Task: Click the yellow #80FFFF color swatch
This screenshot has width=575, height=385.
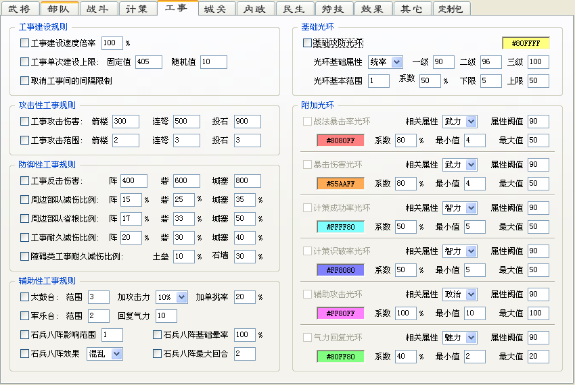Action: coord(526,43)
